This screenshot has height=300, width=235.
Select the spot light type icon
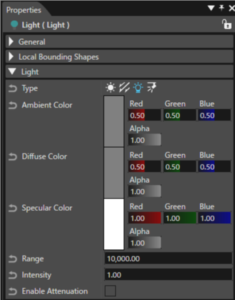click(x=151, y=87)
